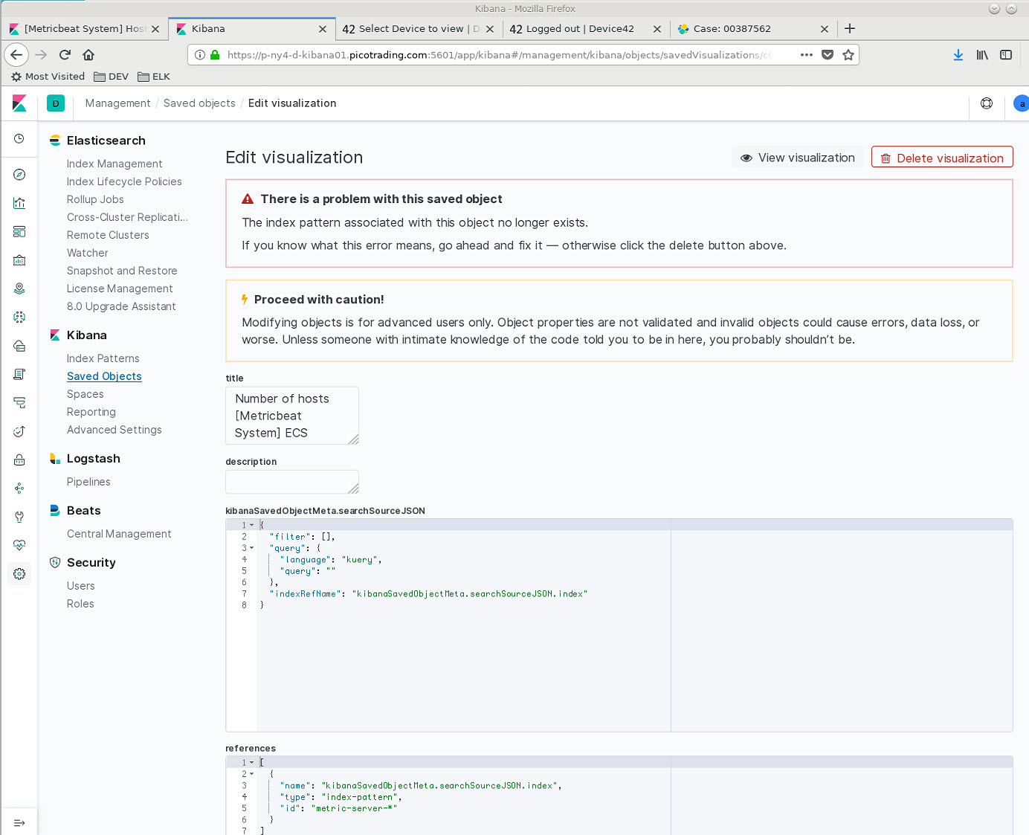Open Logs icon in Kibana sidebar

19,374
